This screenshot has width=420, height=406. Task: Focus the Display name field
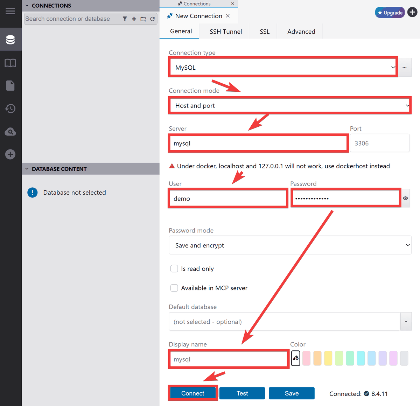pyautogui.click(x=229, y=359)
